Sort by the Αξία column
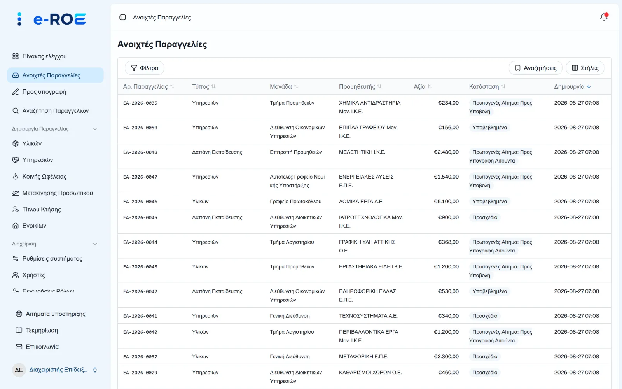 423,87
